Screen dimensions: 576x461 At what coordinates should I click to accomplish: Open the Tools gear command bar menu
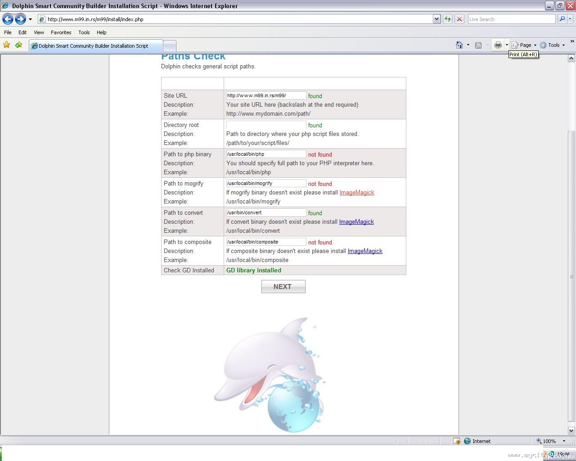pyautogui.click(x=553, y=45)
